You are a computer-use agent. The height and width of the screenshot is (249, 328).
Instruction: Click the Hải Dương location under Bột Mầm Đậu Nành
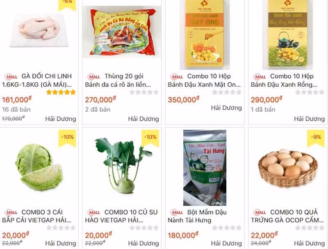(x=226, y=243)
